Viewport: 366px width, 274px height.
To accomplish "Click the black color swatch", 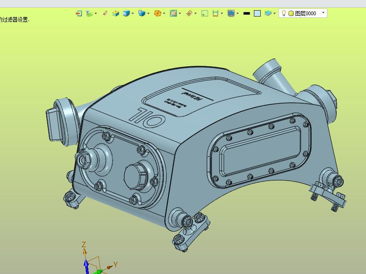I will pyautogui.click(x=247, y=13).
